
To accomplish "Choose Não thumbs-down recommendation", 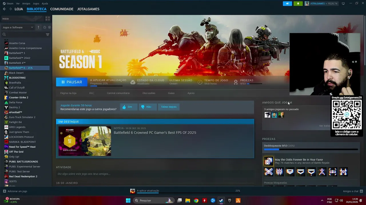I will pyautogui.click(x=148, y=107).
